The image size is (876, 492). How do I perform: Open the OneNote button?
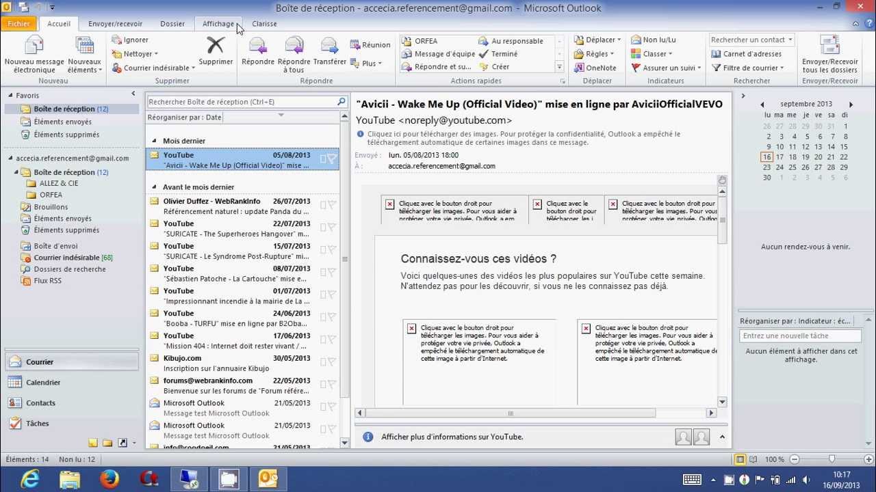(x=596, y=68)
